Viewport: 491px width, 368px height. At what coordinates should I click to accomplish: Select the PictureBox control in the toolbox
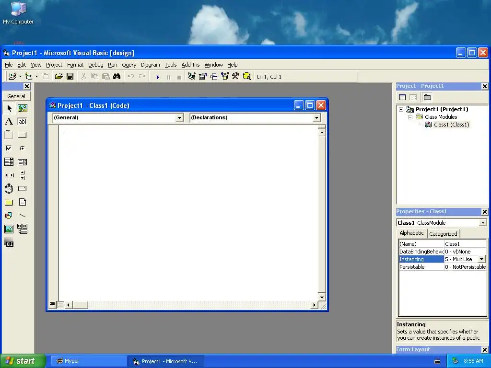coord(22,108)
